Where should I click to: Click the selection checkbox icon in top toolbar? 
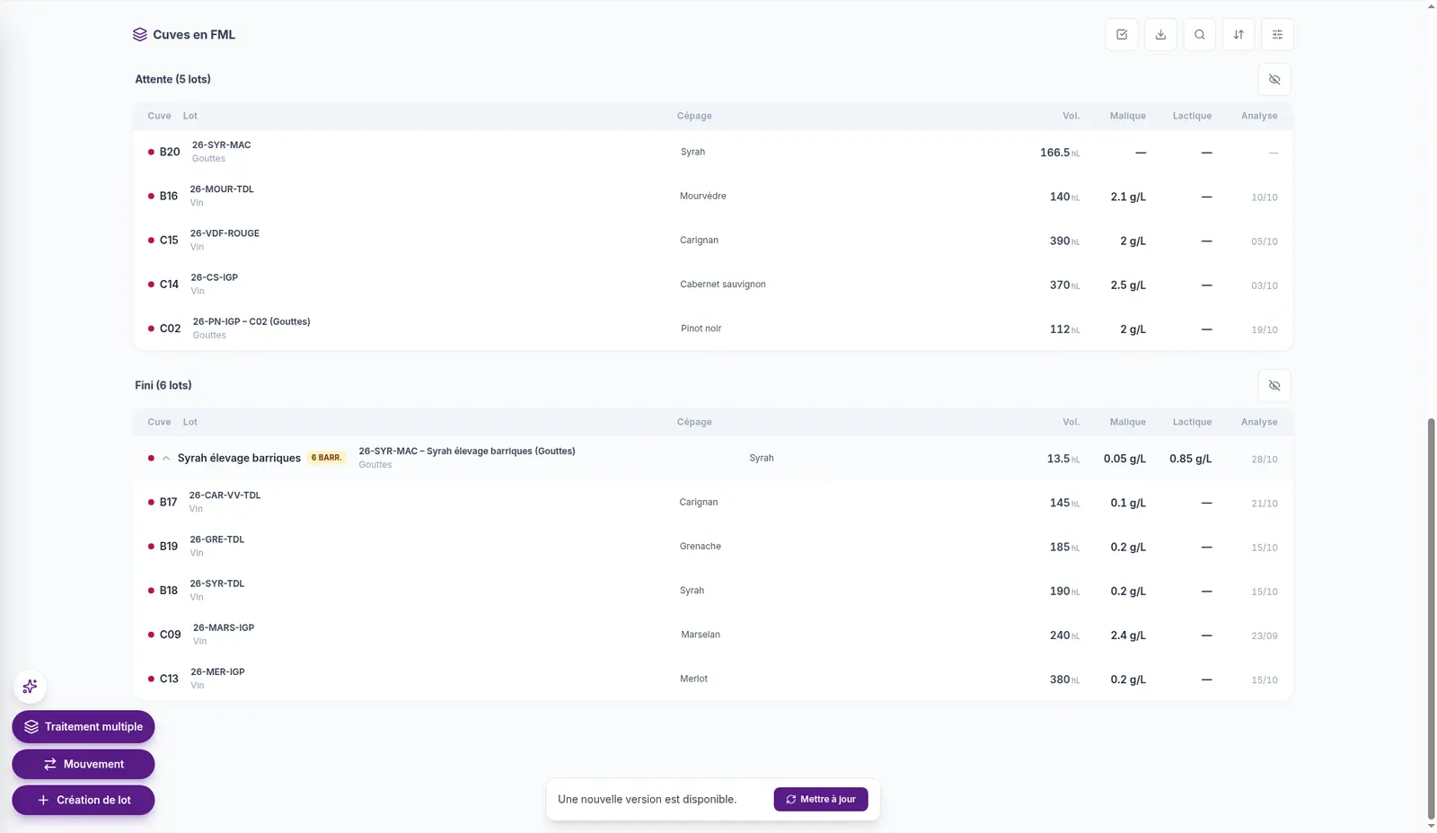click(1122, 34)
